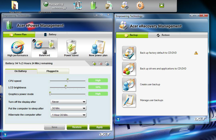Select the On Battery tab

(21, 71)
